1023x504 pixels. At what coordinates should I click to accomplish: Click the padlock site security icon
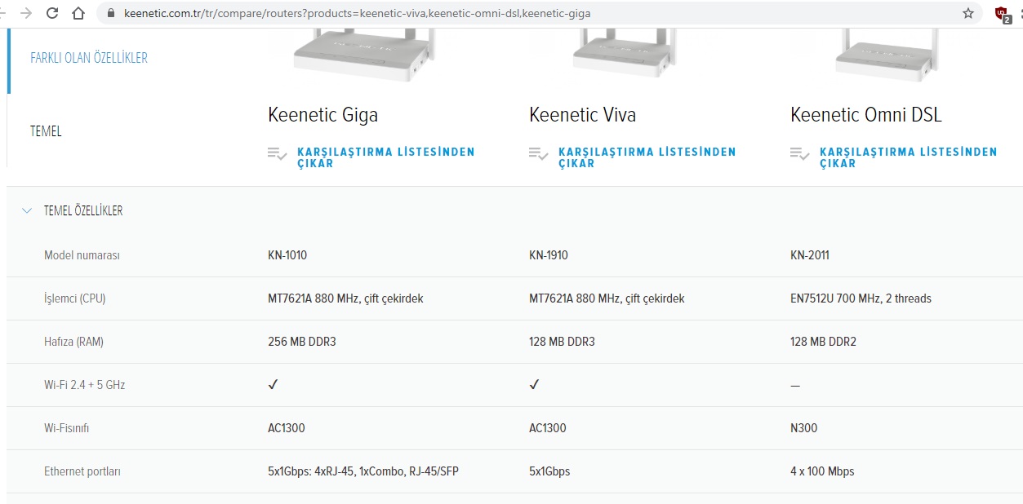(112, 13)
